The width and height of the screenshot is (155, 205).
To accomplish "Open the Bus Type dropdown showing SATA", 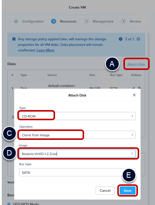I will 77,172.
